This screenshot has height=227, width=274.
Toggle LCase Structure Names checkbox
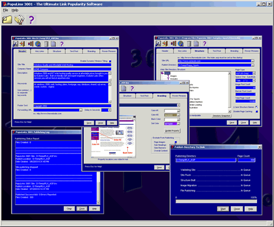pos(257,107)
